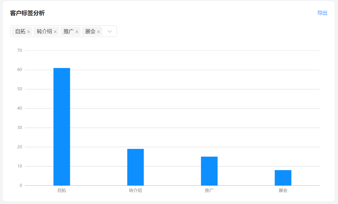Remove the 推广 tag with its x icon
This screenshot has height=204, width=338.
pos(77,32)
